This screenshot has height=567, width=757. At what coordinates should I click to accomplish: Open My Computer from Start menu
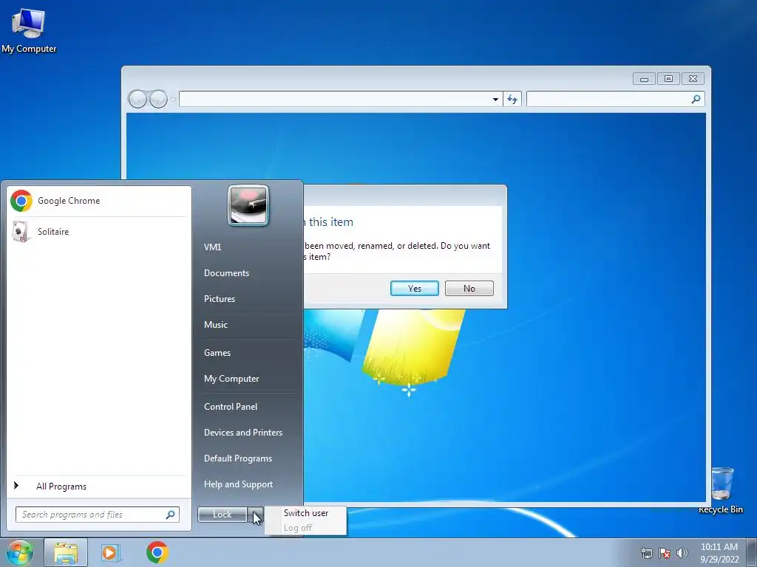coord(231,379)
